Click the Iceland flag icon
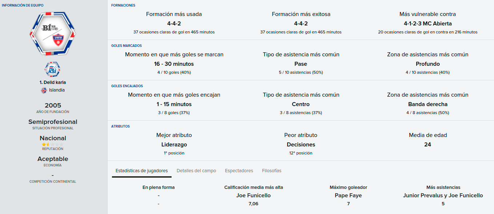The height and width of the screenshot is (214, 494). [x=44, y=90]
